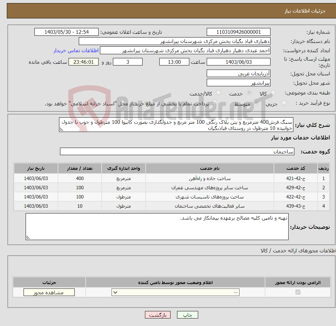Viewport: 336px width, 326px height.
Task: Click the جزئیات column header
Action: tap(49, 282)
